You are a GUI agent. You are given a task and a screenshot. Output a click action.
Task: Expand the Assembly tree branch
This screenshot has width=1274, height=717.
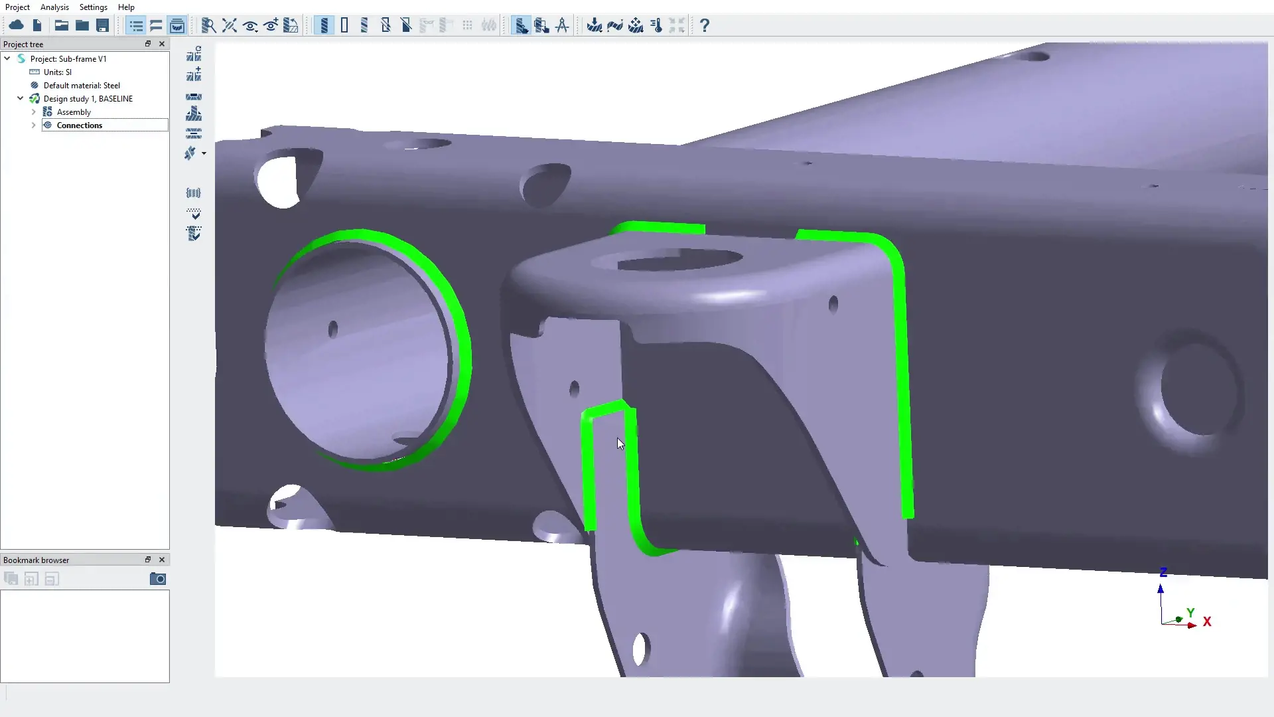(33, 112)
